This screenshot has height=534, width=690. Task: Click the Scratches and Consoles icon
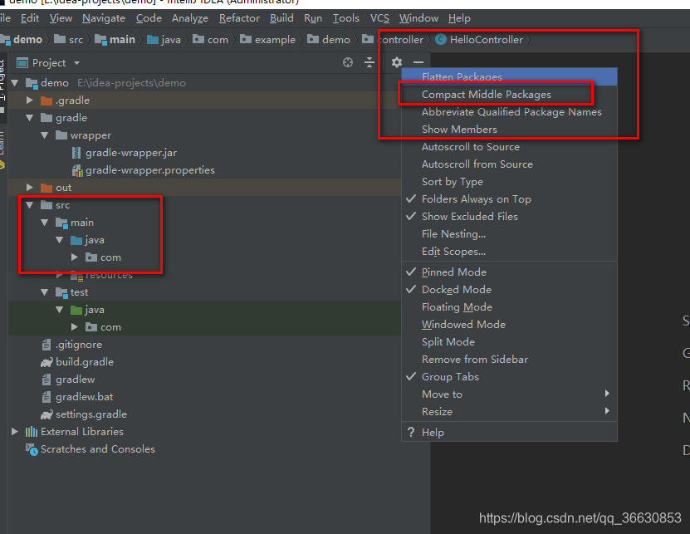click(x=32, y=449)
